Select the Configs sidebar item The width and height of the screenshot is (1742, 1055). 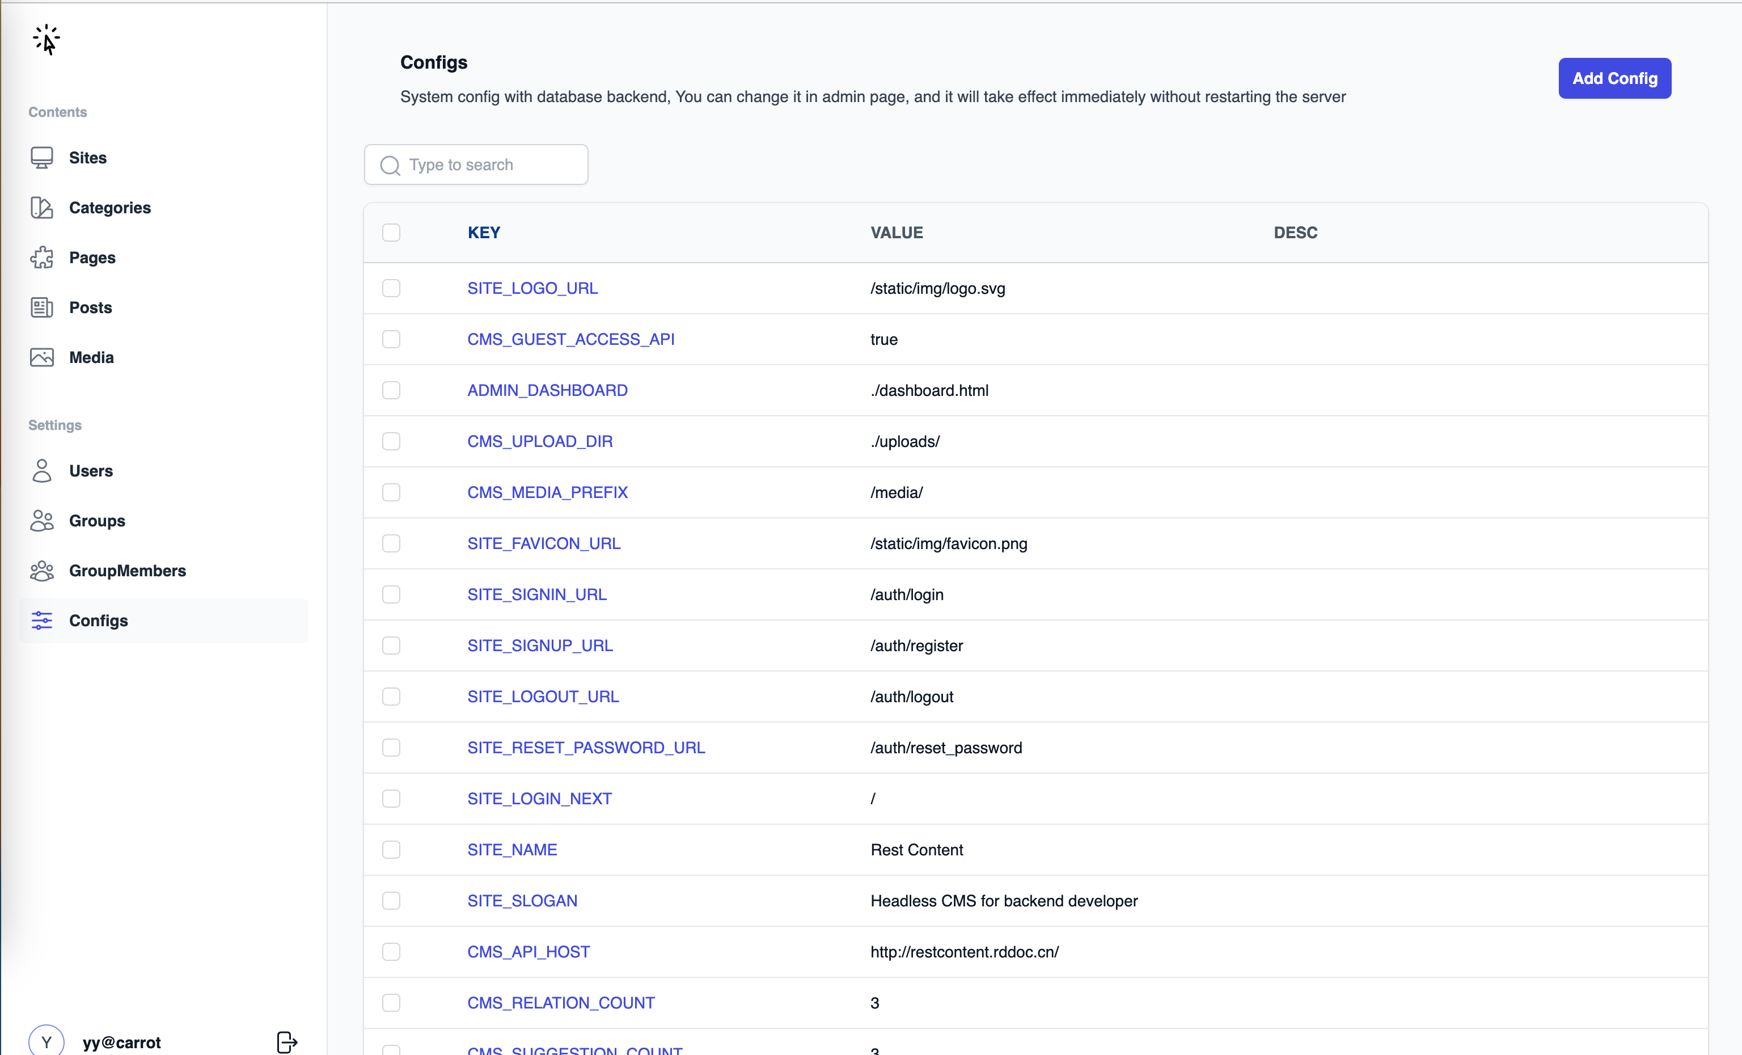(98, 620)
